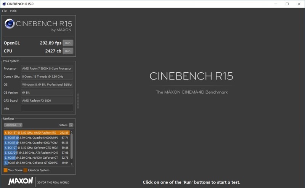Minimize the Cinebench window

276,4
